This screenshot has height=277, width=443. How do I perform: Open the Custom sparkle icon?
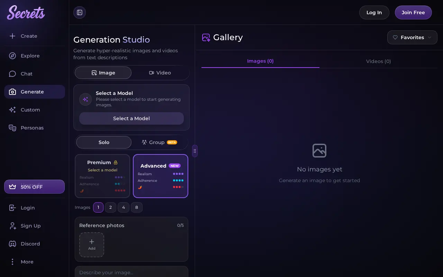(x=12, y=110)
